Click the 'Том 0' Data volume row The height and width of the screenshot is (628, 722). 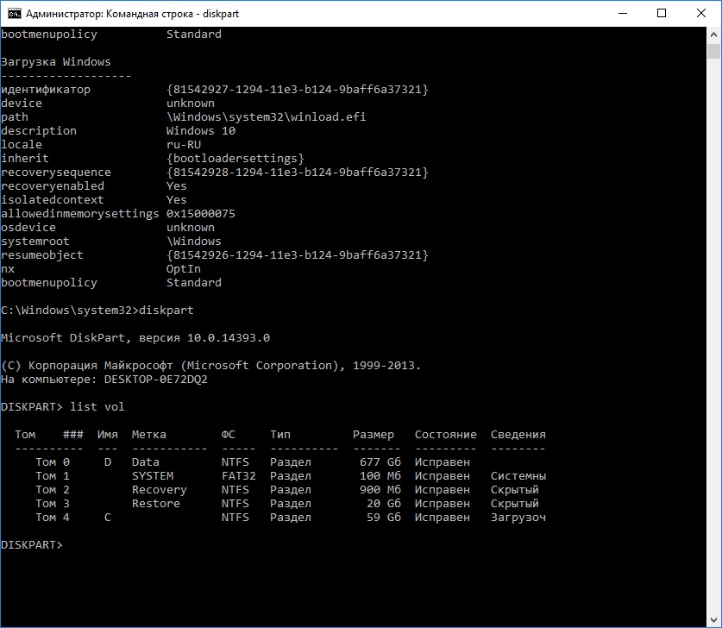[47, 462]
